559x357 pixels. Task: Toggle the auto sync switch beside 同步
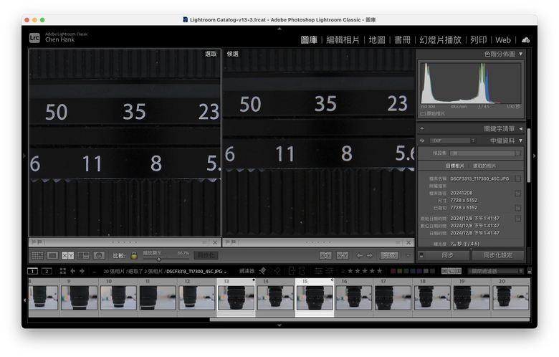pyautogui.click(x=421, y=255)
